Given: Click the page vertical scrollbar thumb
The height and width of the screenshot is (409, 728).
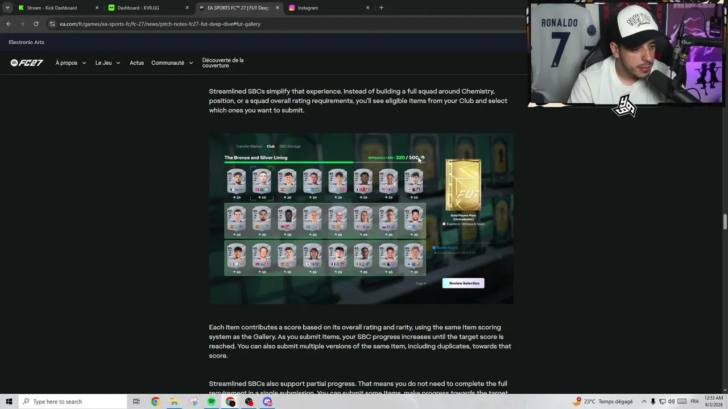Looking at the screenshot, I should (725, 222).
